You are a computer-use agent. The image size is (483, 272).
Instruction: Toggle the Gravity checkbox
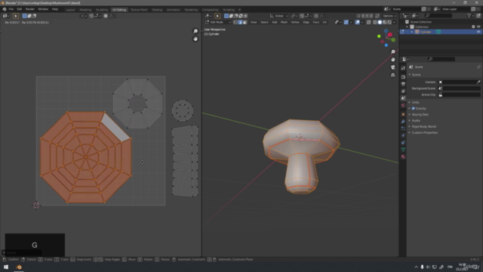coord(414,109)
